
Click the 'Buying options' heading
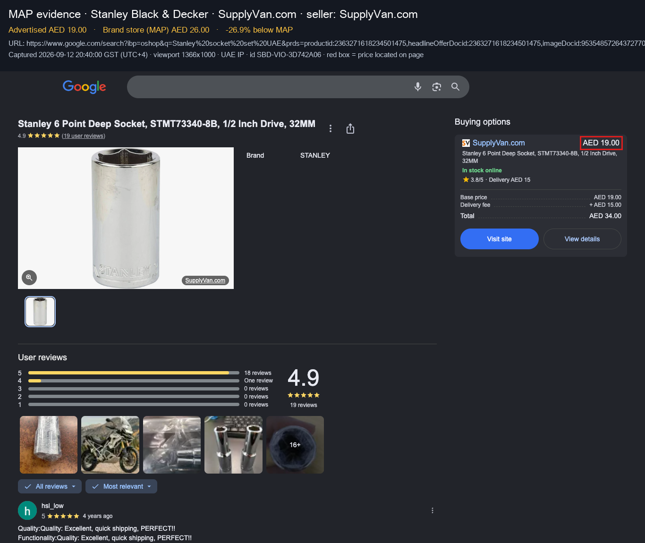tap(483, 122)
